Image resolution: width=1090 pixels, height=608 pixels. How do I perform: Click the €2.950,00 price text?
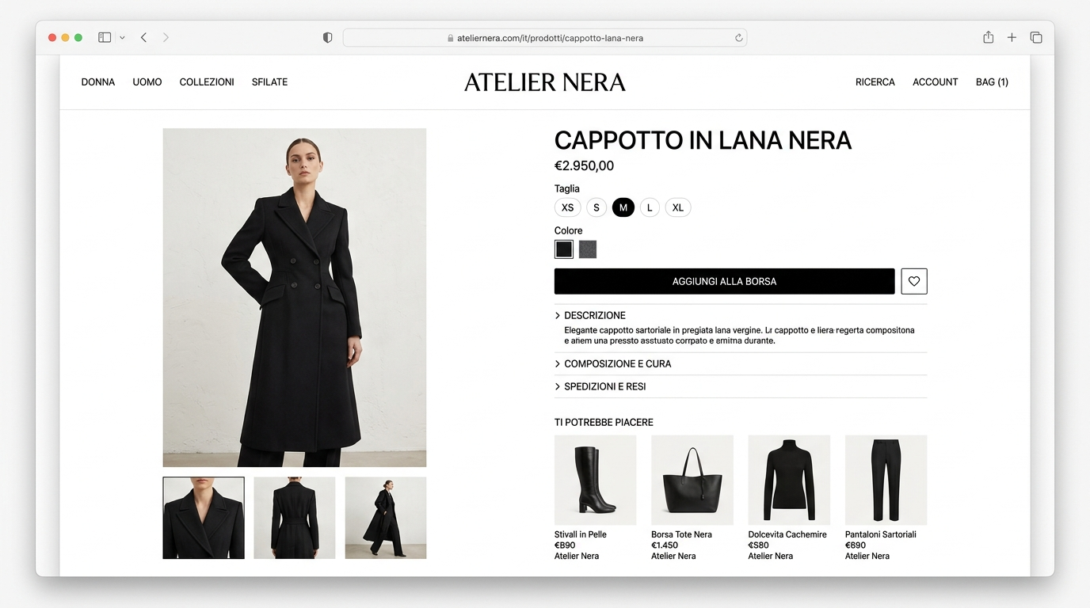point(584,166)
